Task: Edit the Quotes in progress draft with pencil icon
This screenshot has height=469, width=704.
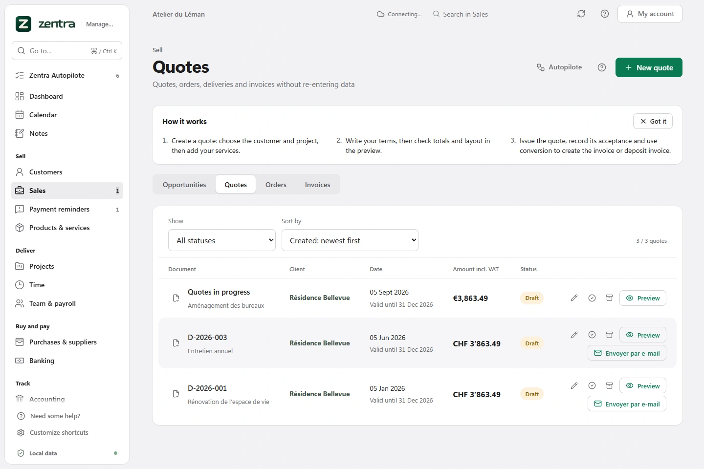Action: tap(574, 298)
